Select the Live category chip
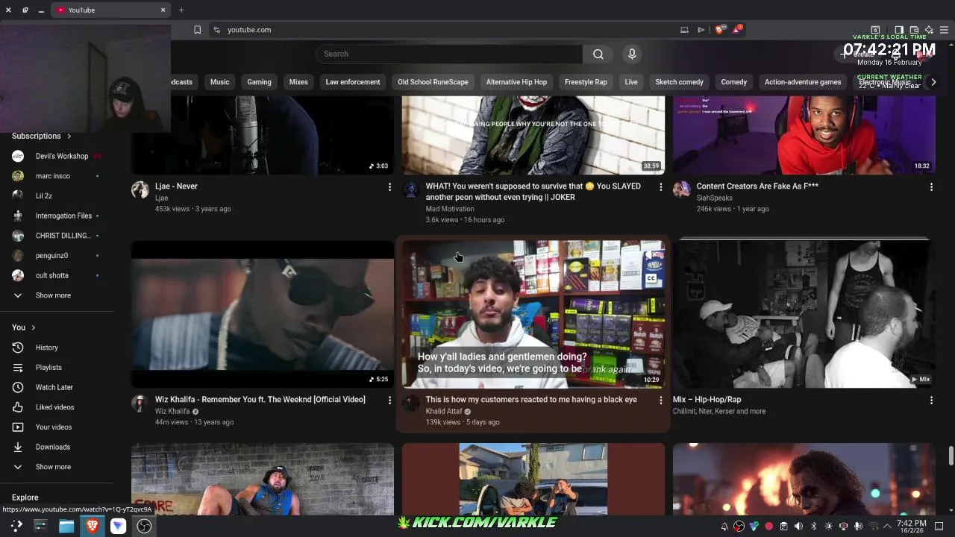Screen dimensions: 955x537 631,82
